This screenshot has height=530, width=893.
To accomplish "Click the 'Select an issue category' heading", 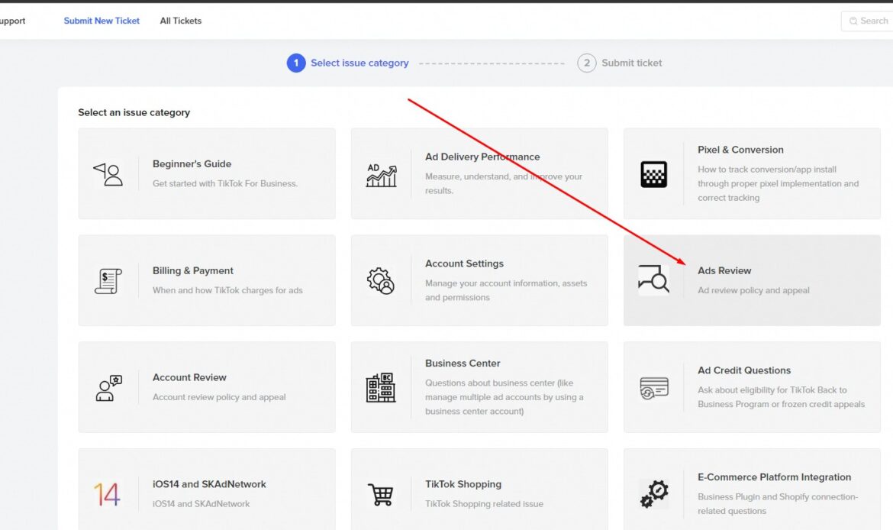I will click(134, 112).
